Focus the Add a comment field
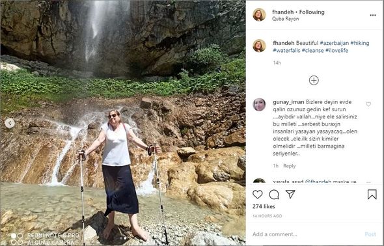384x246 pixels. point(306,234)
